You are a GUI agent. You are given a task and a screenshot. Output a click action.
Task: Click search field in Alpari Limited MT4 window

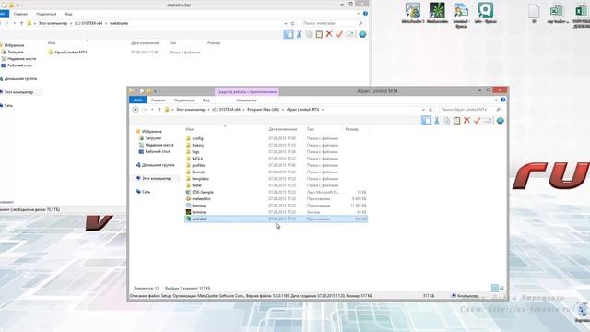[470, 110]
